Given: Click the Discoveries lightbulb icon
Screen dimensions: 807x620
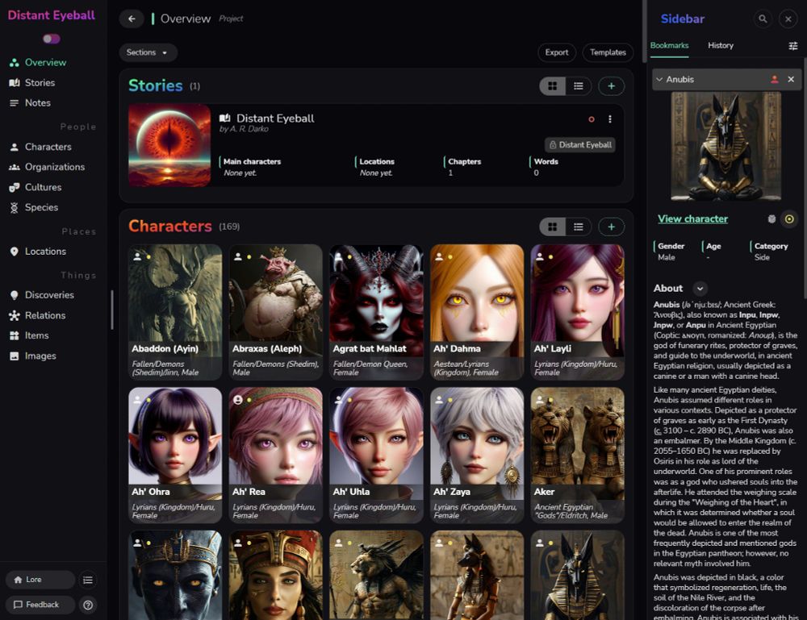Looking at the screenshot, I should (15, 295).
